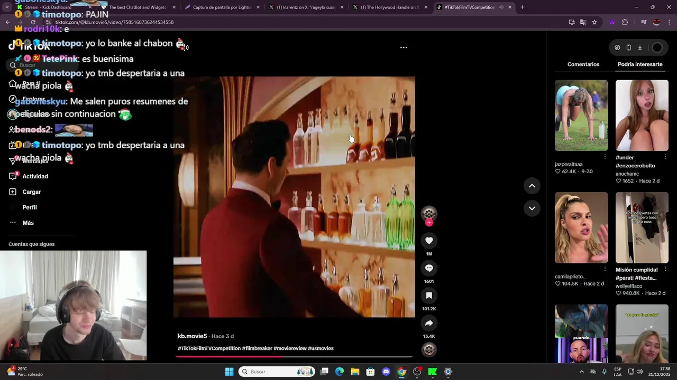Viewport: 677px width, 380px height.
Task: Open the round profile avatar at top right
Action: click(x=657, y=47)
